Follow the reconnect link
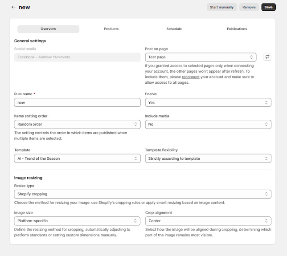The width and height of the screenshot is (287, 256). pyautogui.click(x=191, y=77)
